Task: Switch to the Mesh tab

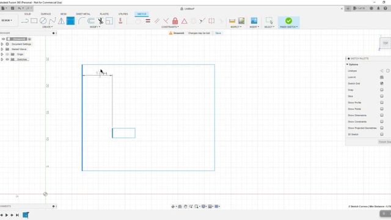Action: (64, 14)
